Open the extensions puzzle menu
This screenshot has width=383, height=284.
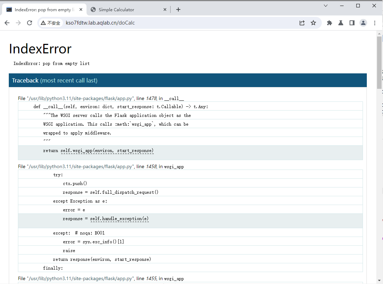330,23
